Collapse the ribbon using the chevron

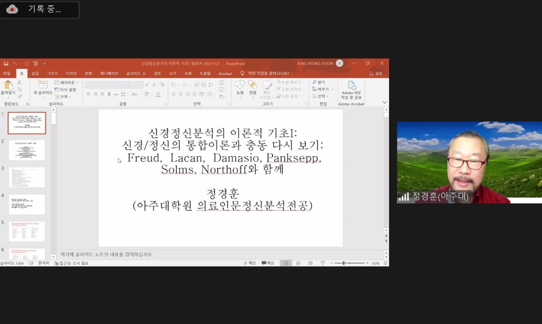click(384, 103)
